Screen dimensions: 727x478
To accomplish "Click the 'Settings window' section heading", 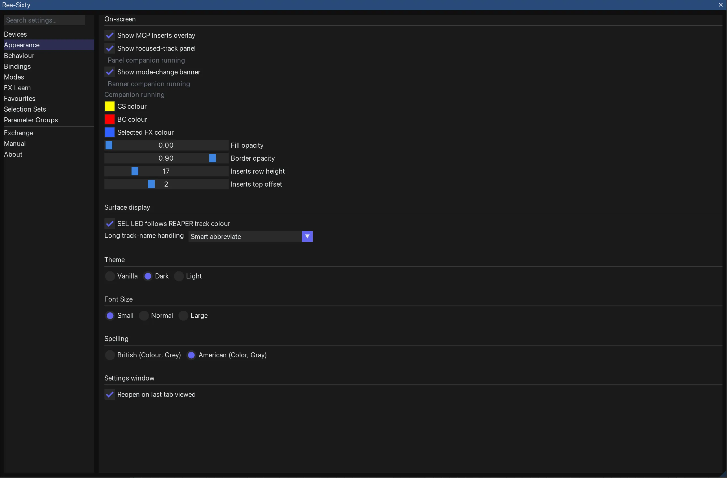I will click(130, 378).
